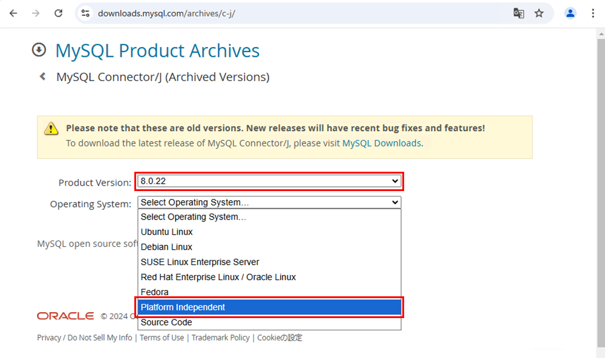Open the MySQL Downloads link
The image size is (605, 358).
pos(382,143)
